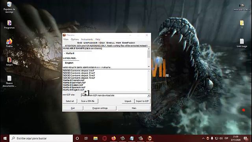This screenshot has width=252, height=142.
Task: Expand the mini-GCF site dropdown
Action: [149, 95]
